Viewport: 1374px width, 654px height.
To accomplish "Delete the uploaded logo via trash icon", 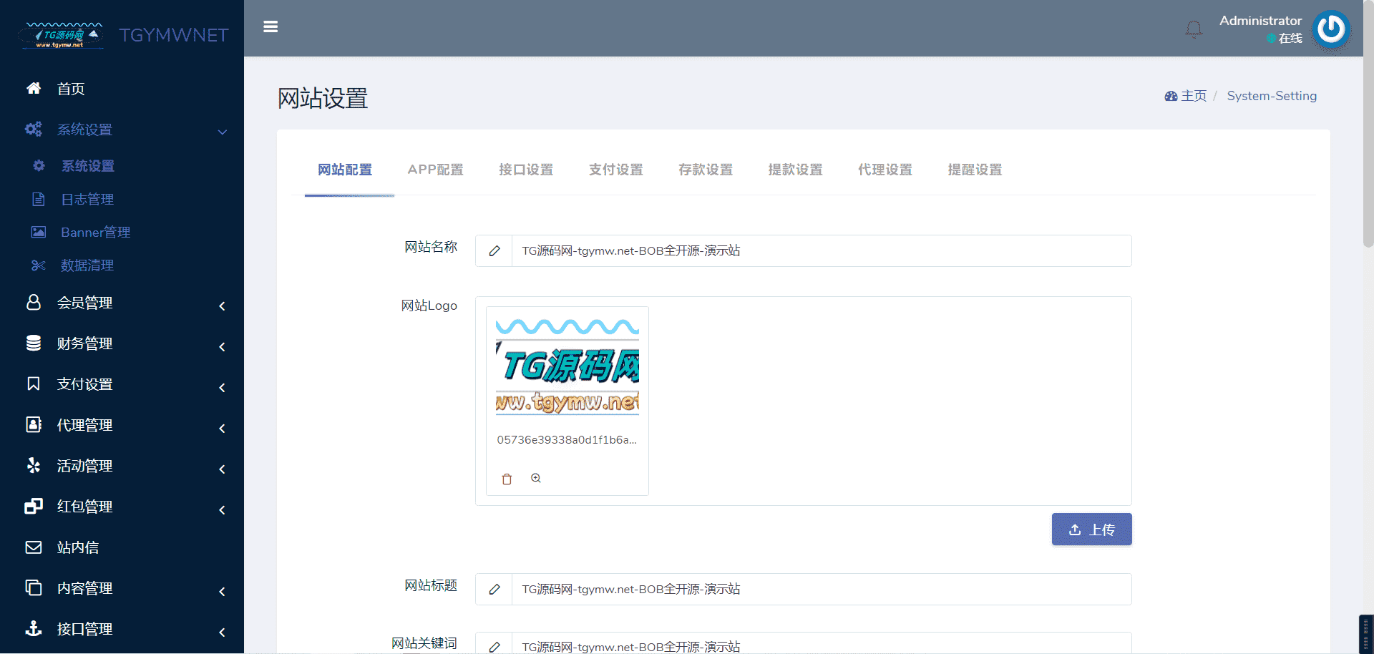I will tap(507, 479).
